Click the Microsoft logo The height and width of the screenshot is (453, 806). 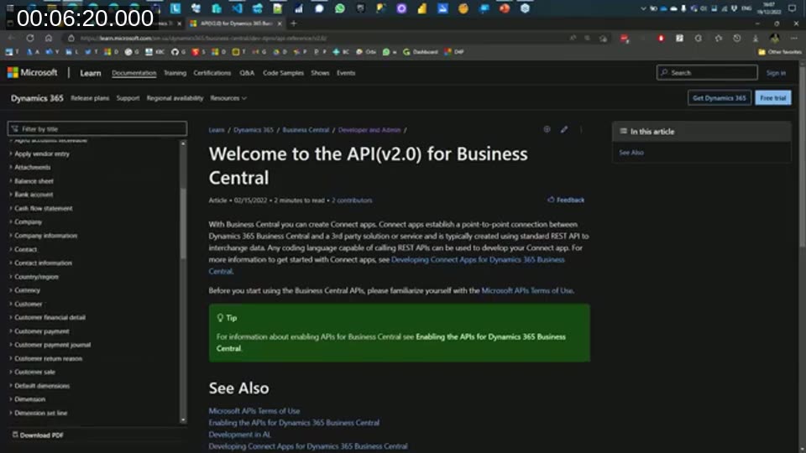tap(33, 72)
